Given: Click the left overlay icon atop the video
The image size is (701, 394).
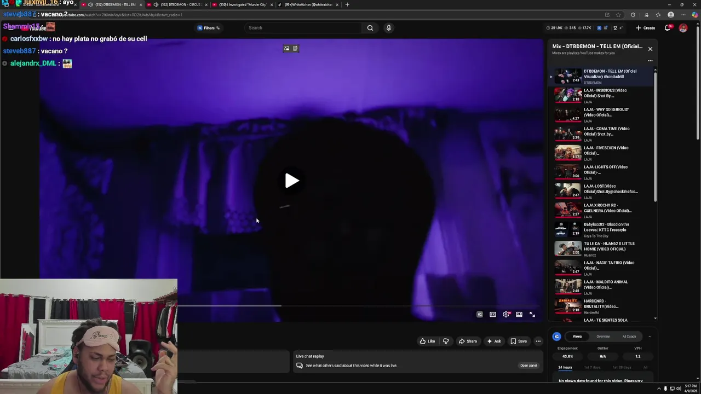Looking at the screenshot, I should pyautogui.click(x=286, y=49).
